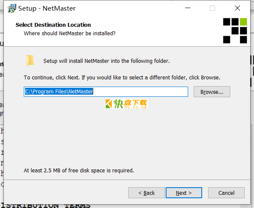
Task: Click the free disk space requirement text
Action: tap(79, 171)
